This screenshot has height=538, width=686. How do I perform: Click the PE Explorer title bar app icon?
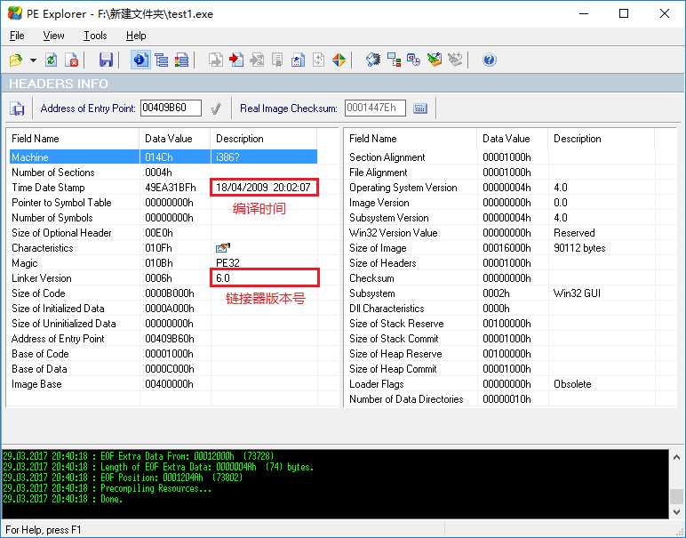click(x=14, y=13)
